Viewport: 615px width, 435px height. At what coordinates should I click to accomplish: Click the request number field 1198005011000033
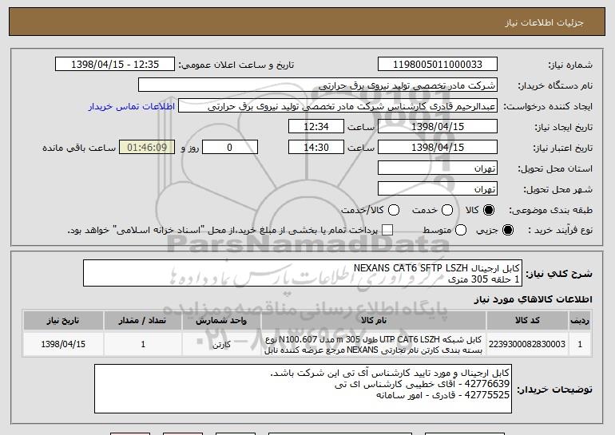(438, 65)
